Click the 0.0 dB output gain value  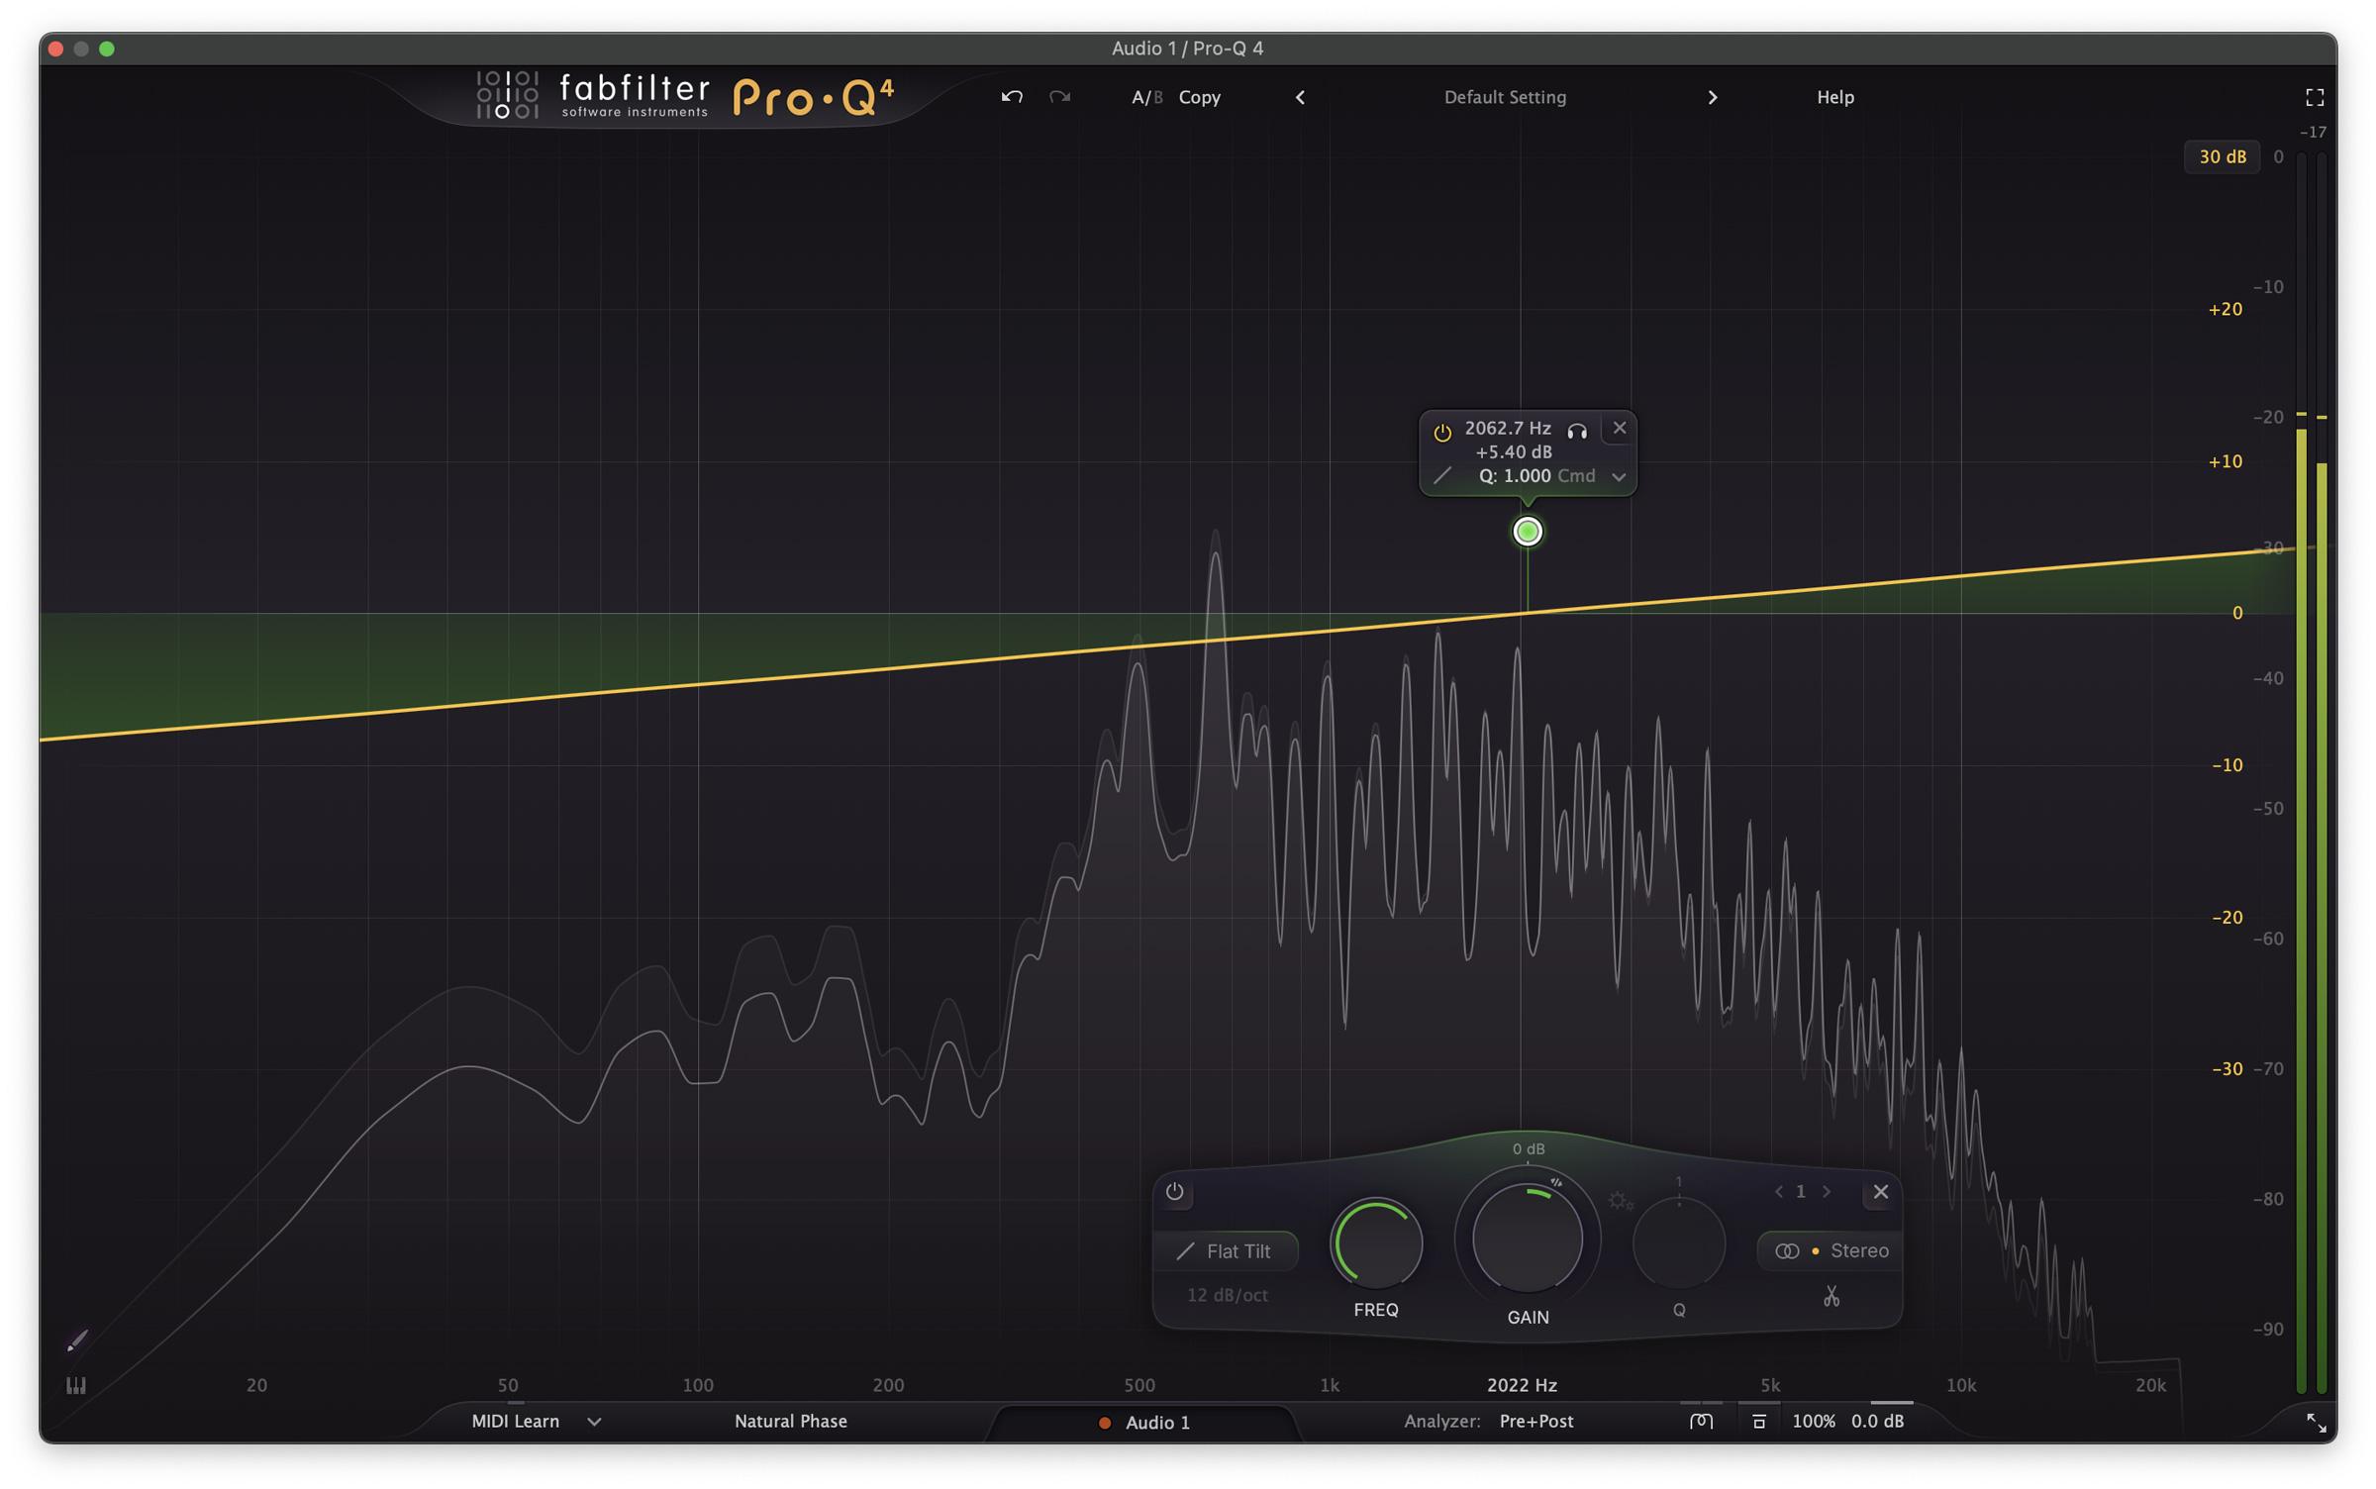coord(1877,1421)
